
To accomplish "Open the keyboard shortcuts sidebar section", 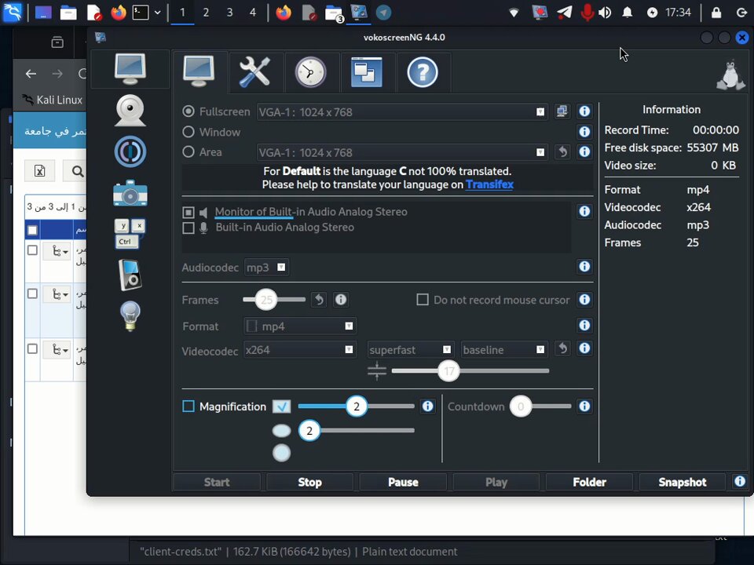I will point(130,234).
